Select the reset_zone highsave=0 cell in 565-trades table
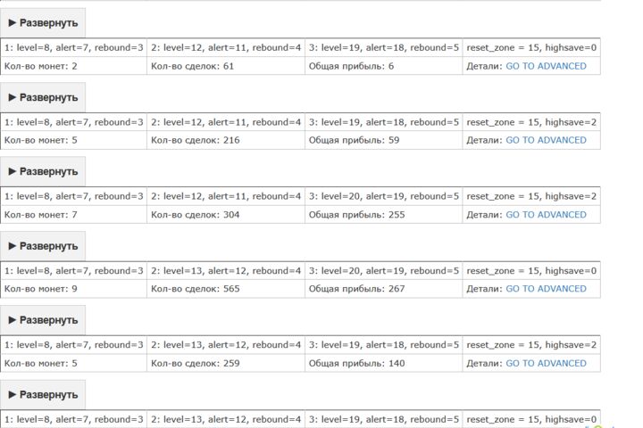 531,271
